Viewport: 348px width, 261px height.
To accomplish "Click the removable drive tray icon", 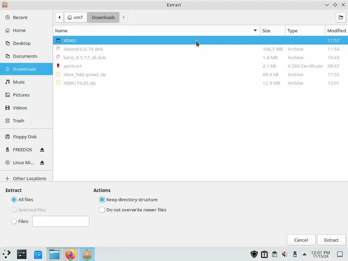I will pyautogui.click(x=295, y=254).
